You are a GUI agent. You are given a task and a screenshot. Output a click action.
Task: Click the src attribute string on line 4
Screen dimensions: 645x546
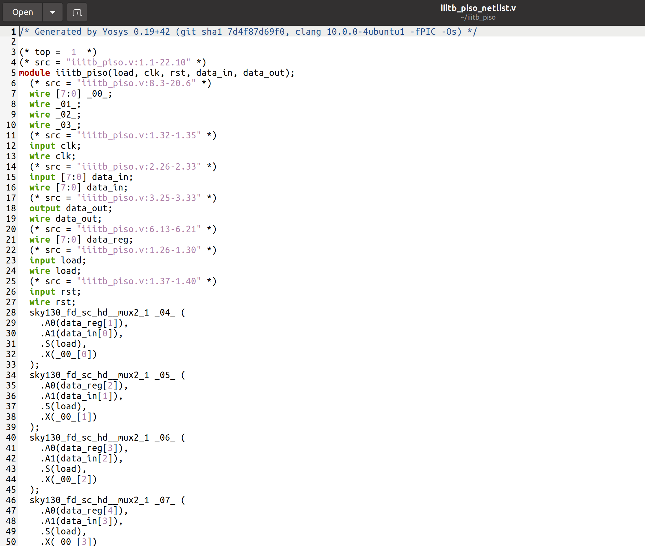click(x=127, y=62)
